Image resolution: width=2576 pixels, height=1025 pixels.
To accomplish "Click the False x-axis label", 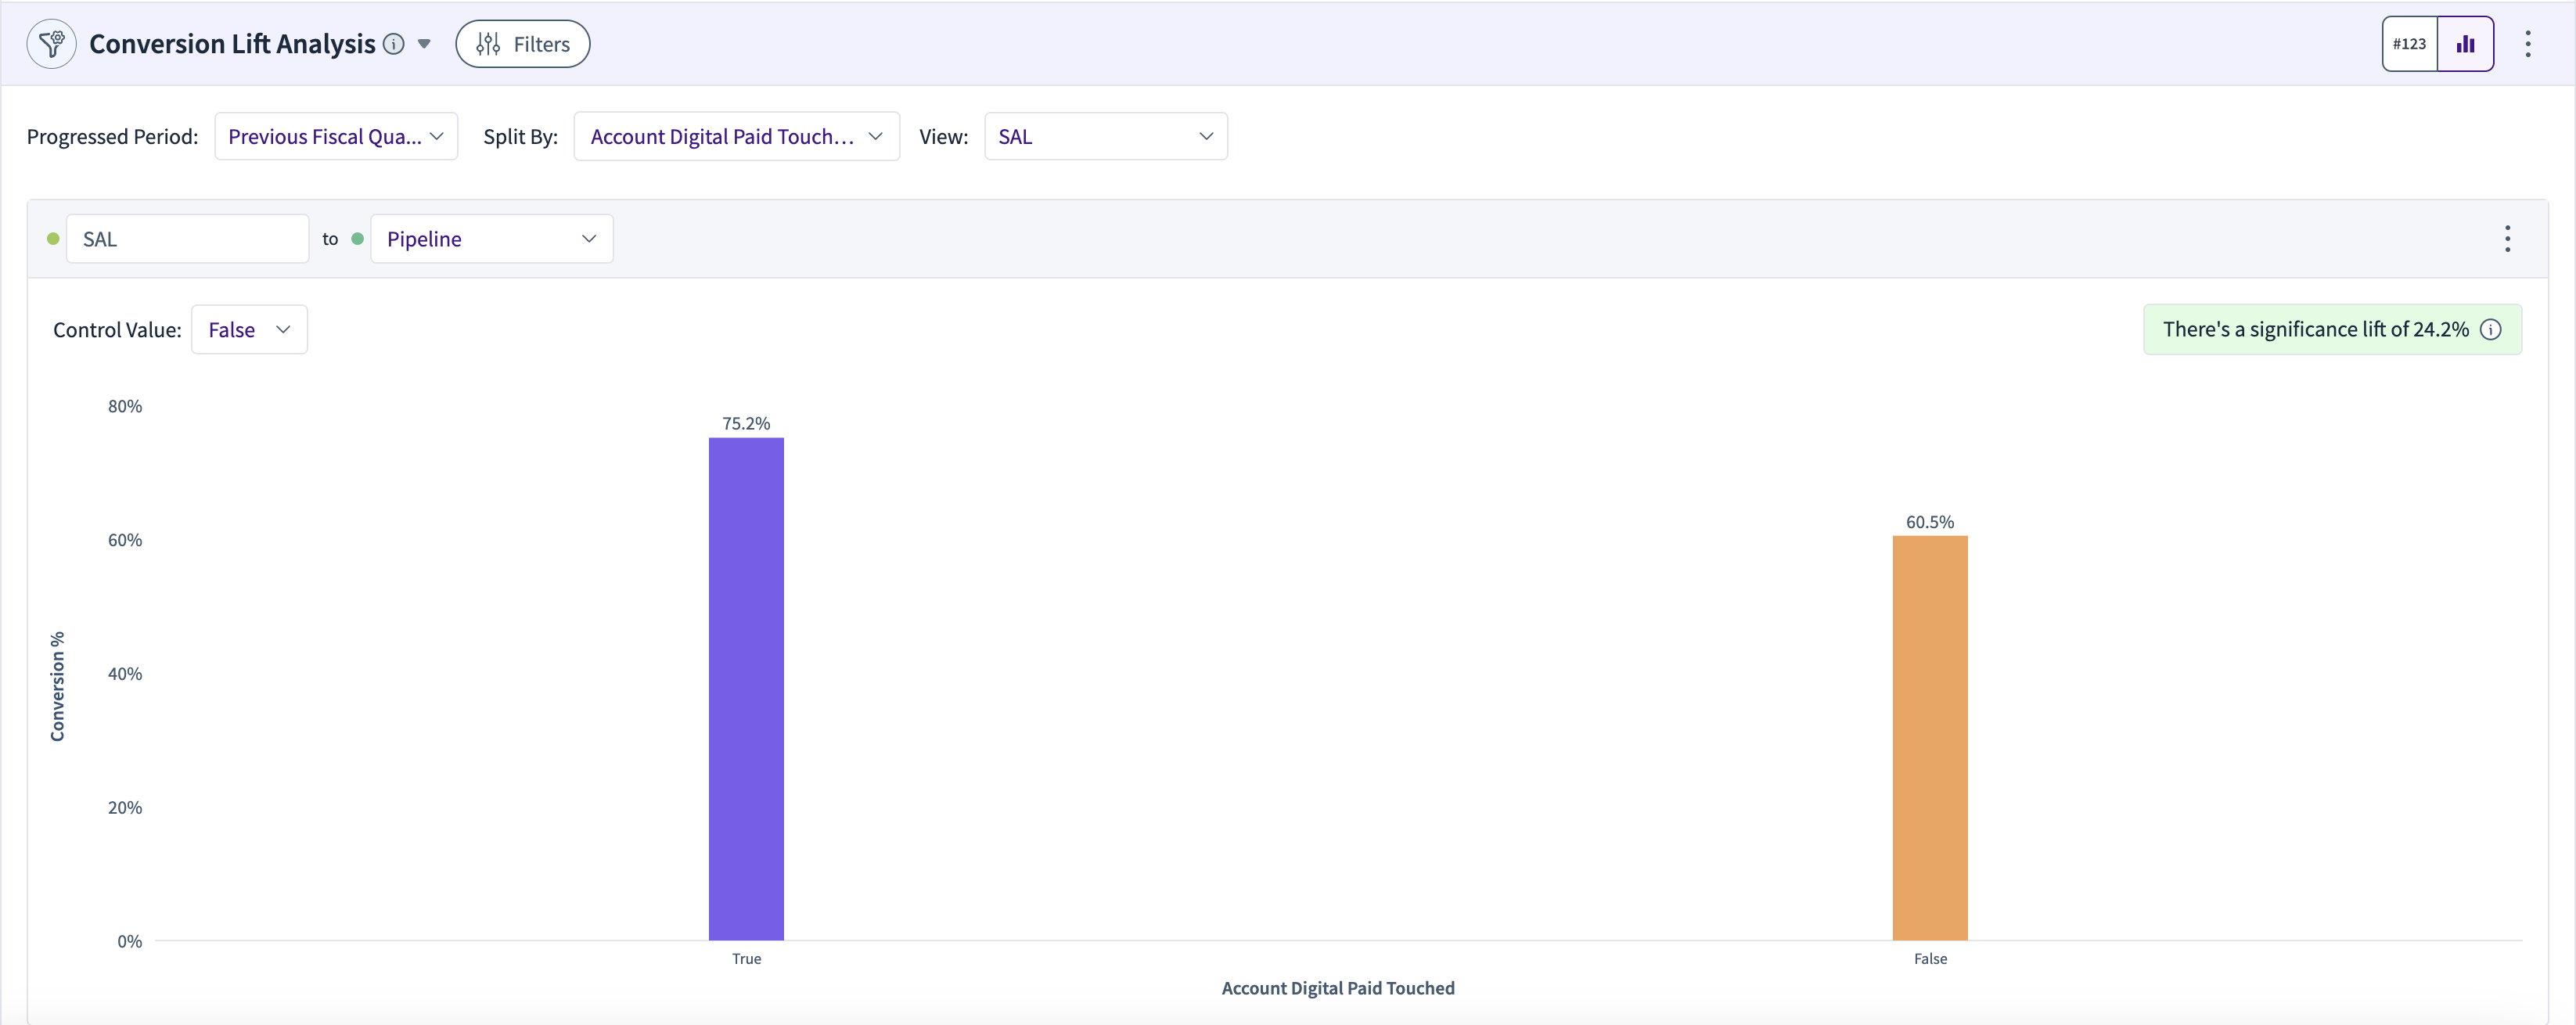I will [x=1930, y=959].
